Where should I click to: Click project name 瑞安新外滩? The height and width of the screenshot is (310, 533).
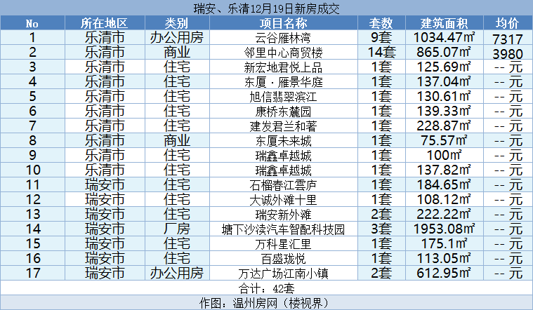pyautogui.click(x=283, y=214)
